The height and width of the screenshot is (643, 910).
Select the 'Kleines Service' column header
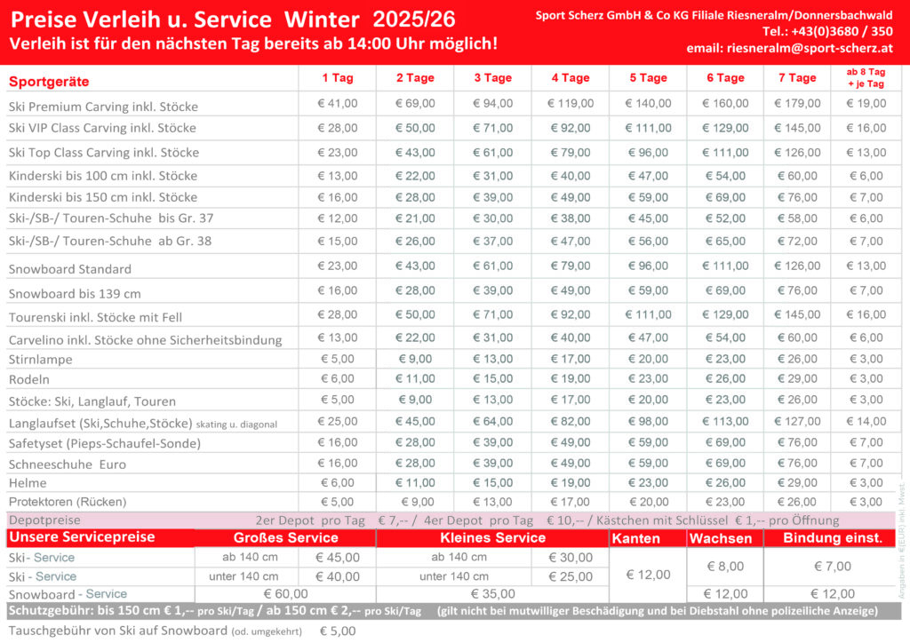click(492, 538)
